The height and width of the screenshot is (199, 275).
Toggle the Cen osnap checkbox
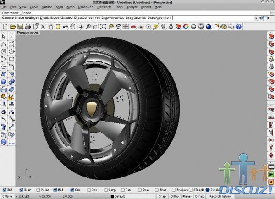pos(72,190)
